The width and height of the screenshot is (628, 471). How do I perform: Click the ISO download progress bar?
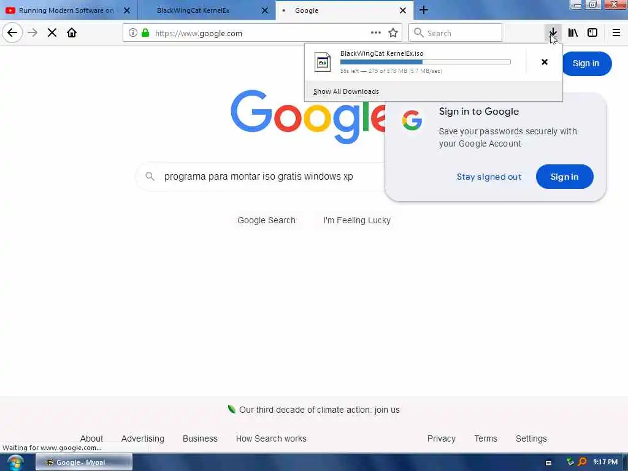tap(426, 62)
